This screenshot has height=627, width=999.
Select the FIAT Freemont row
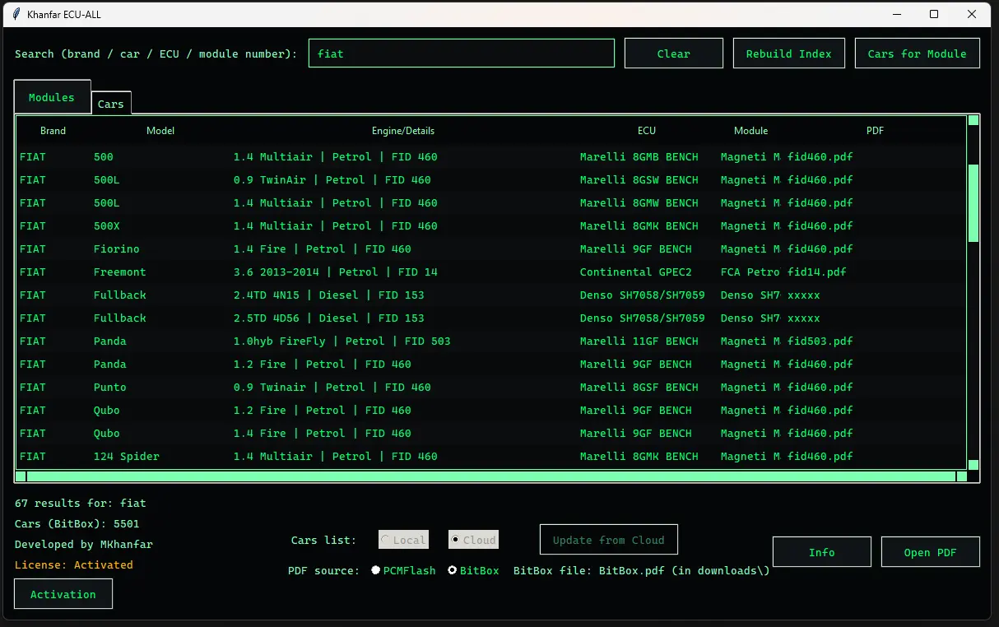click(x=247, y=272)
